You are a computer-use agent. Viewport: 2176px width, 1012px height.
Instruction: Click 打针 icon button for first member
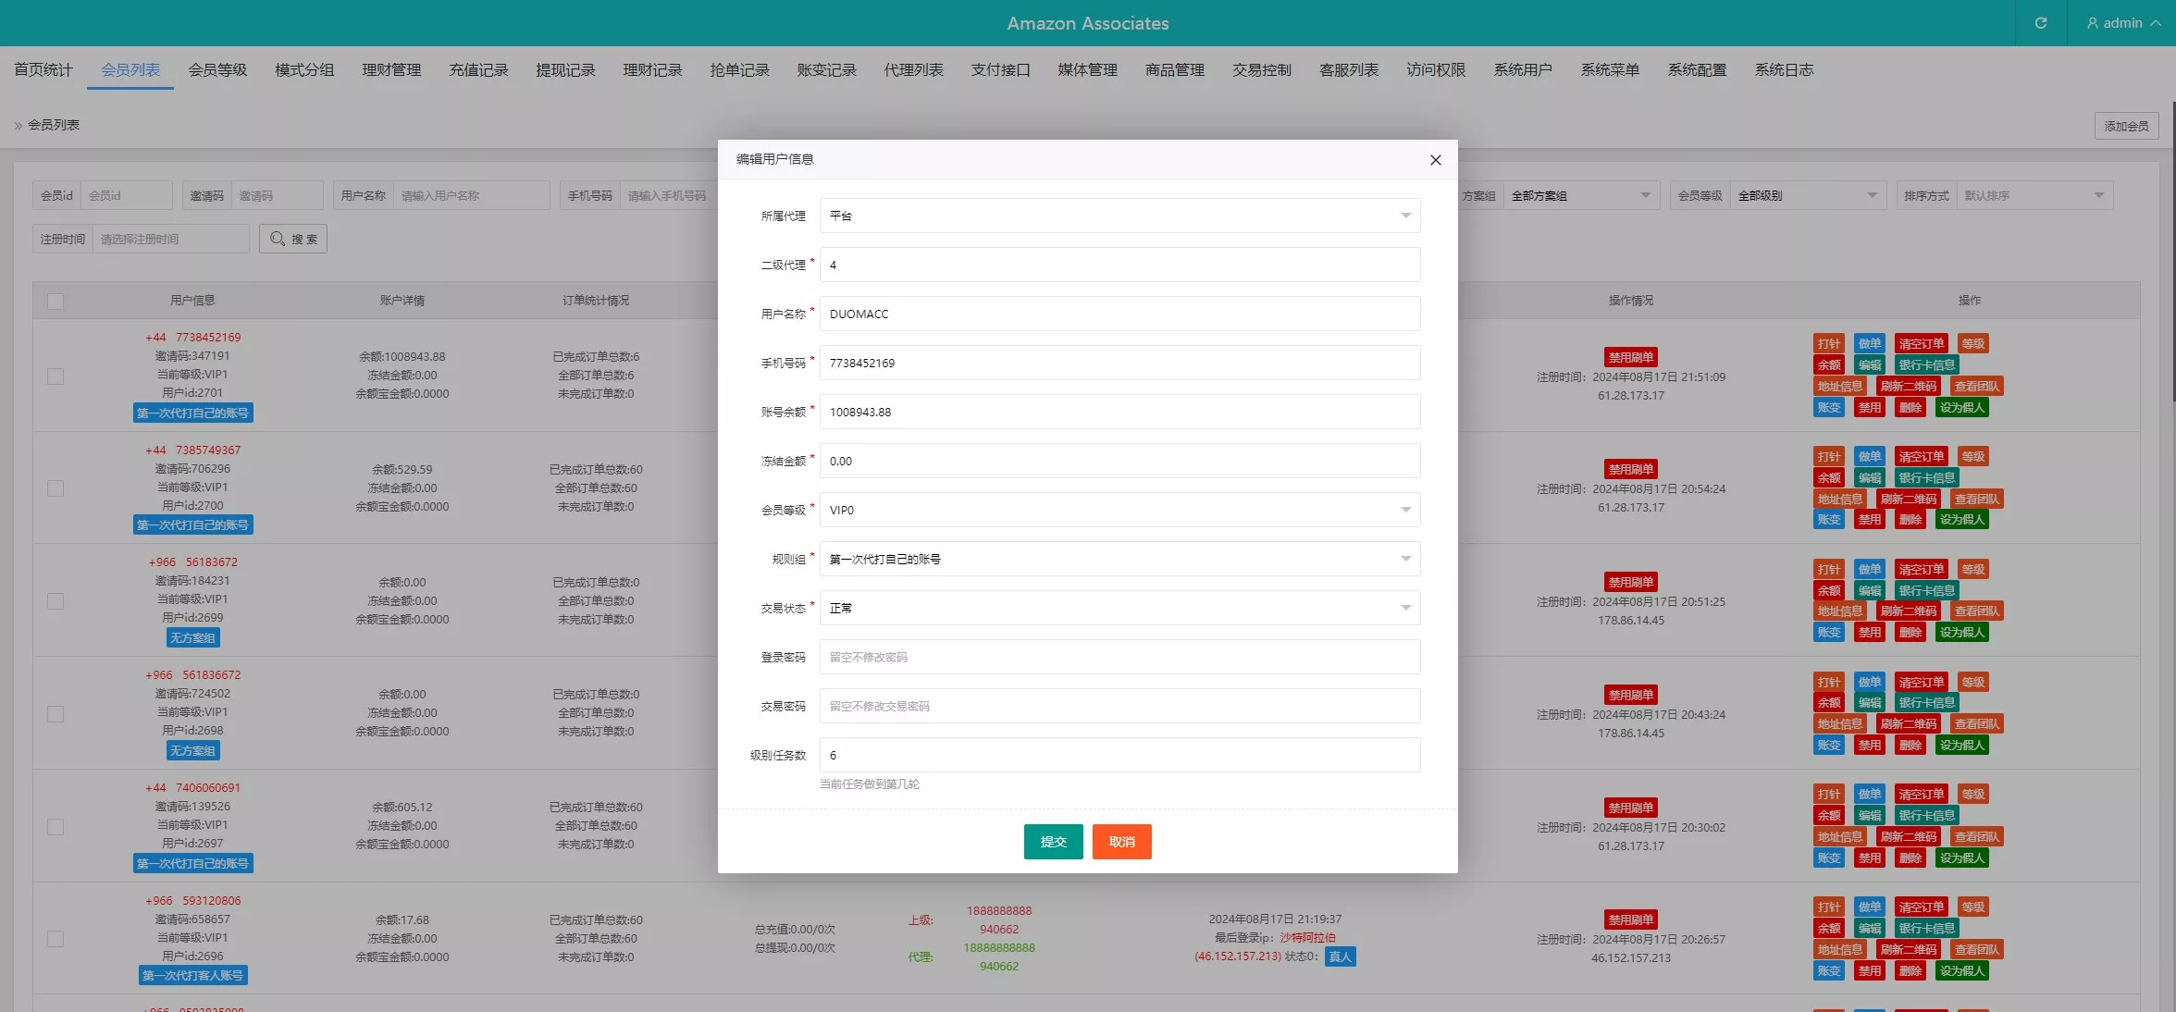pyautogui.click(x=1828, y=344)
